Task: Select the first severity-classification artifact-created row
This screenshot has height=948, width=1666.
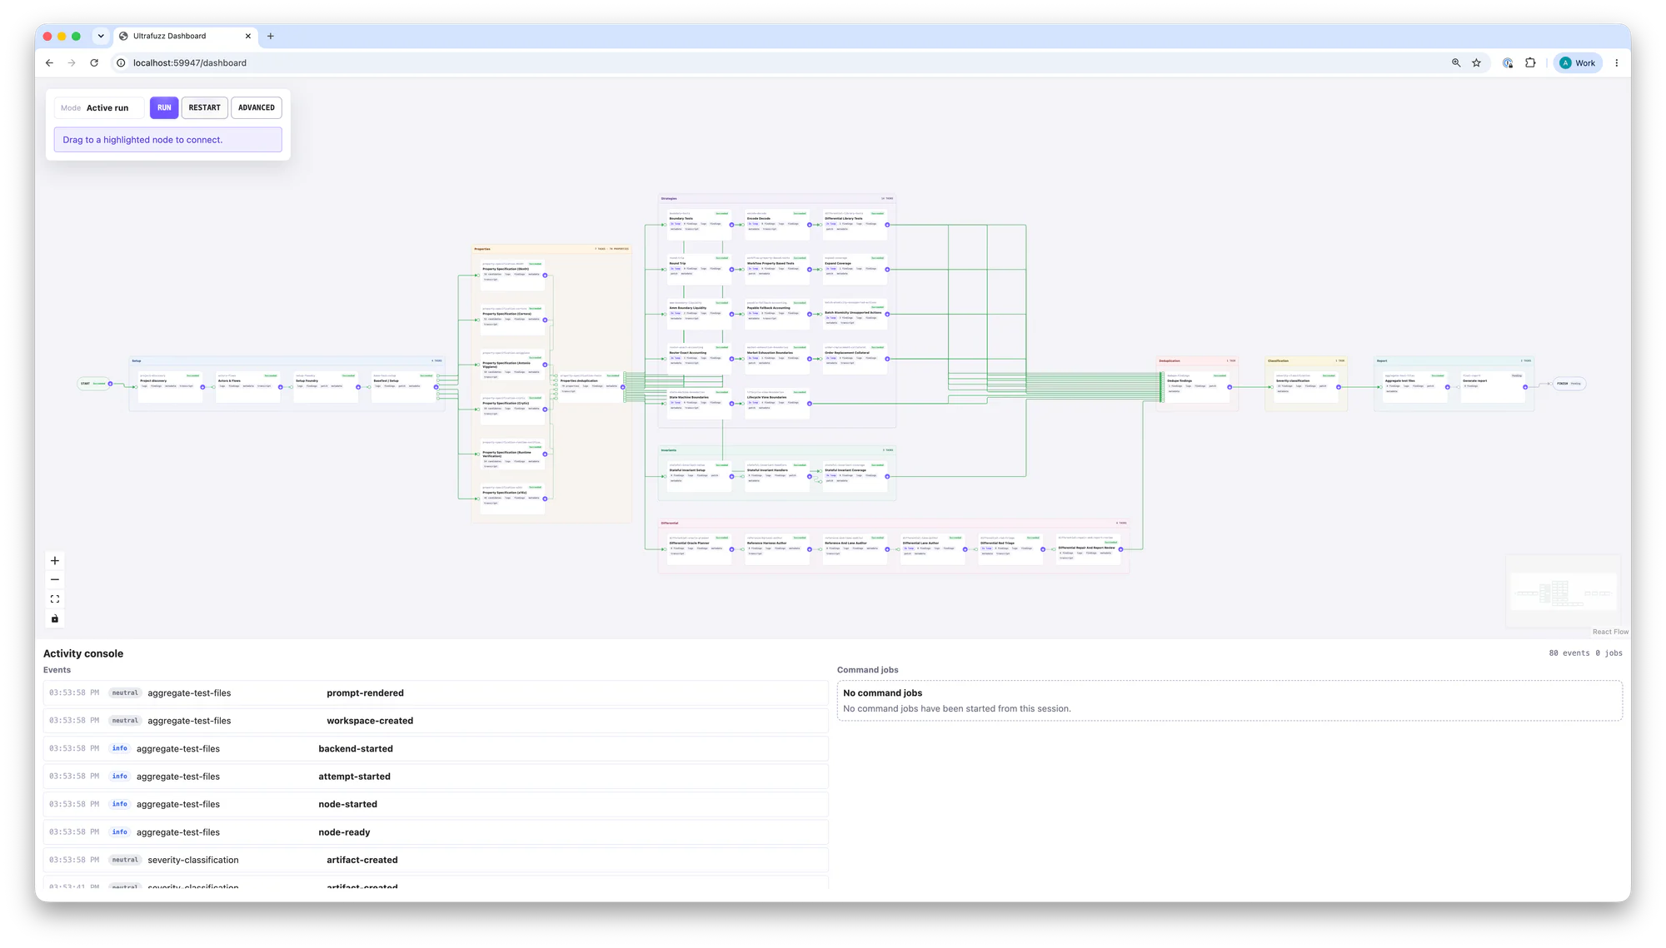Action: pyautogui.click(x=436, y=861)
